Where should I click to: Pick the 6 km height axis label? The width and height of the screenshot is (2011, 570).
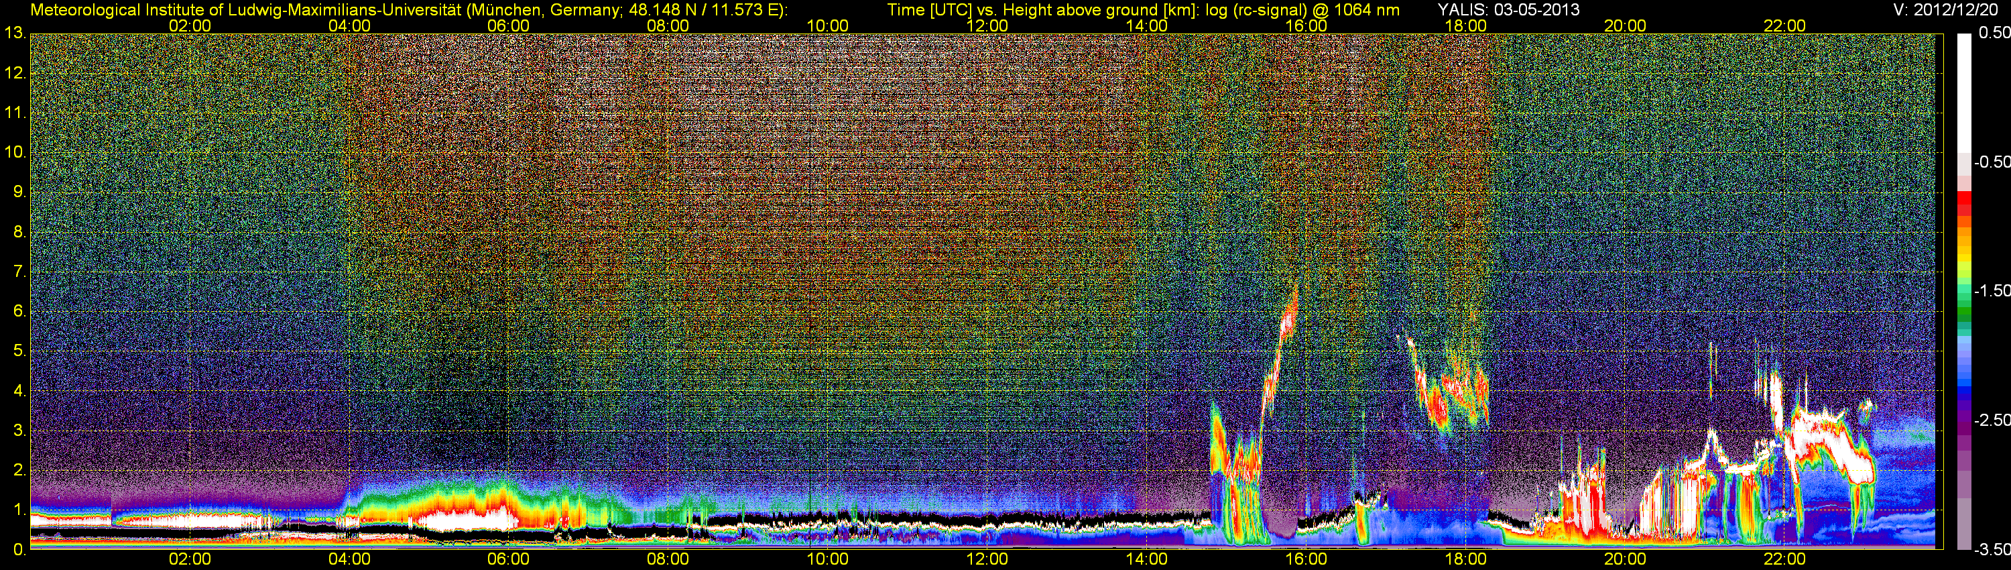coord(19,312)
